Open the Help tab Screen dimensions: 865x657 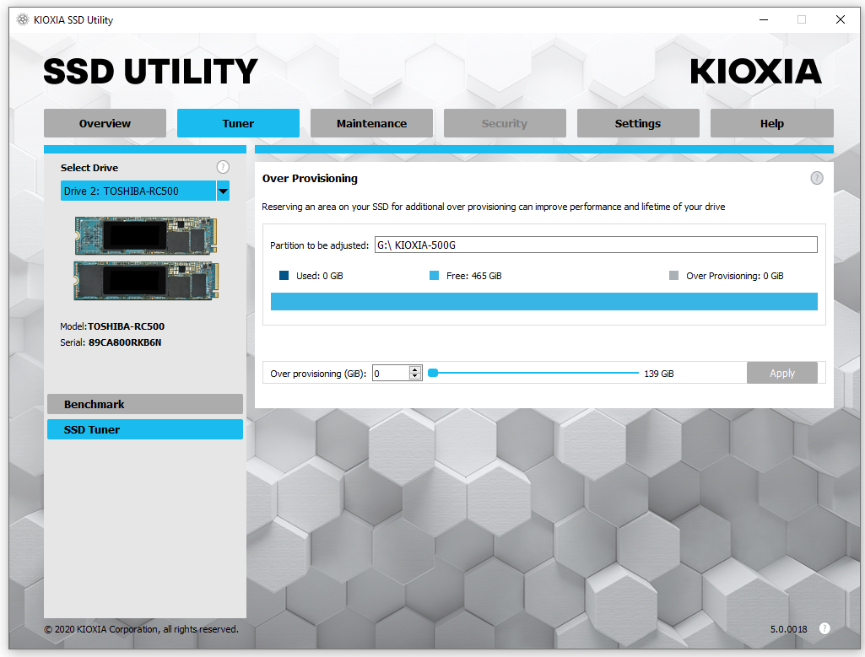click(772, 123)
